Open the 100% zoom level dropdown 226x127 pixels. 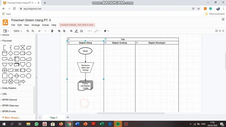tap(18, 31)
